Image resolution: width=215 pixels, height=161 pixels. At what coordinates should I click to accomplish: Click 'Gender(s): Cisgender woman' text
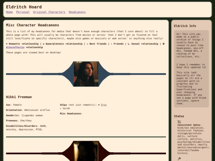pyautogui.click(x=24, y=115)
